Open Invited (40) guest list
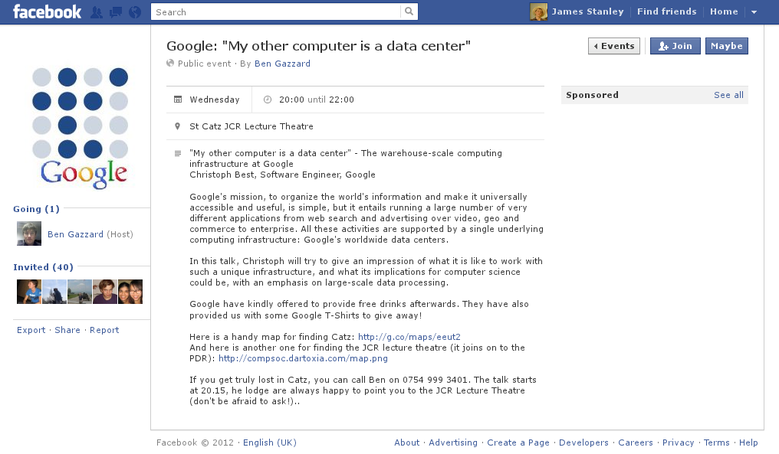 43,267
